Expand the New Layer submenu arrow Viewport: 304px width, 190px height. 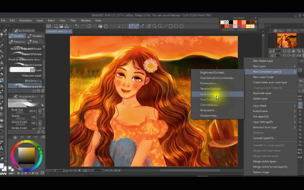[x=294, y=66]
